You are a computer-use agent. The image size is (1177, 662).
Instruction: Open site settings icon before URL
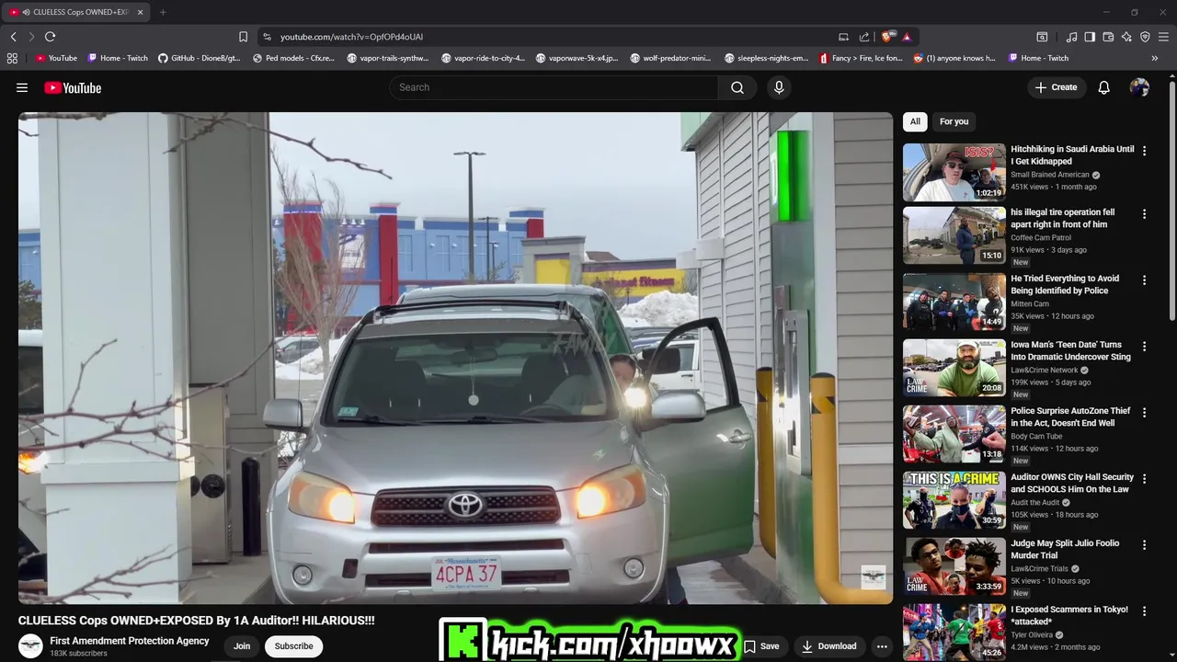pyautogui.click(x=267, y=37)
